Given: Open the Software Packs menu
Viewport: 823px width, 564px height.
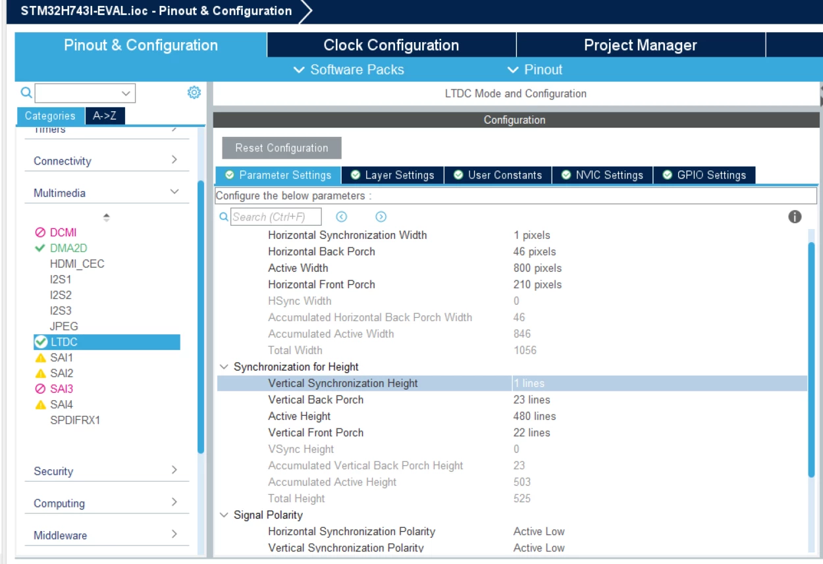Looking at the screenshot, I should (x=348, y=70).
